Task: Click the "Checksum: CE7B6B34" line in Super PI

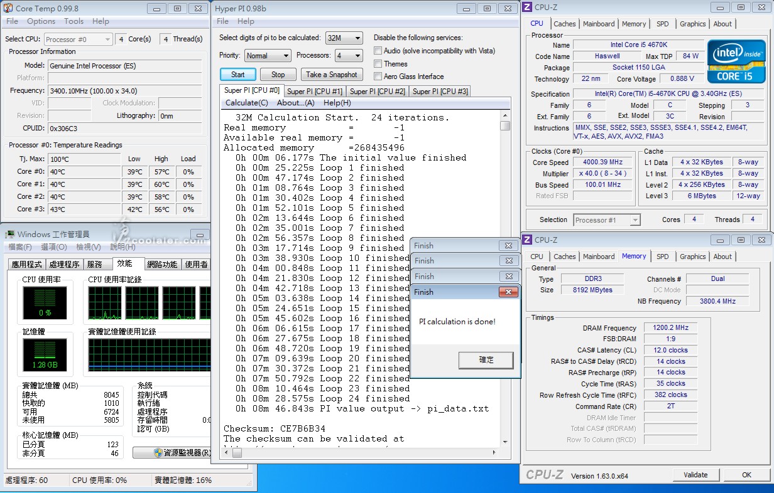Action: 275,428
